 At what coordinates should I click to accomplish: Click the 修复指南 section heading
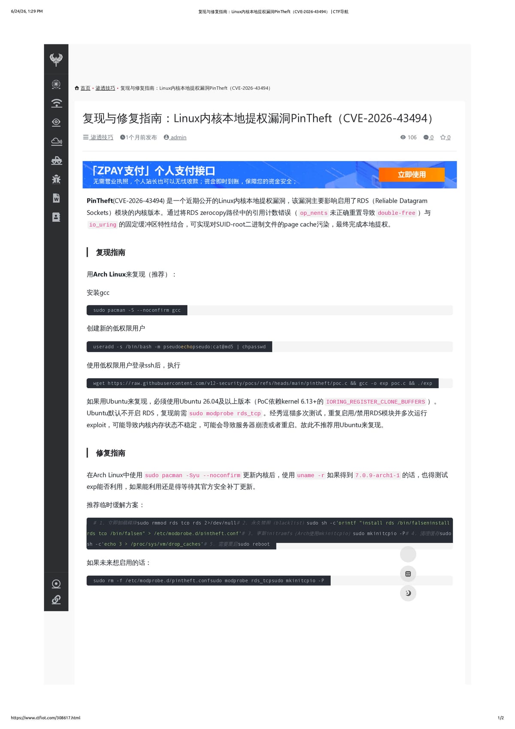point(111,453)
